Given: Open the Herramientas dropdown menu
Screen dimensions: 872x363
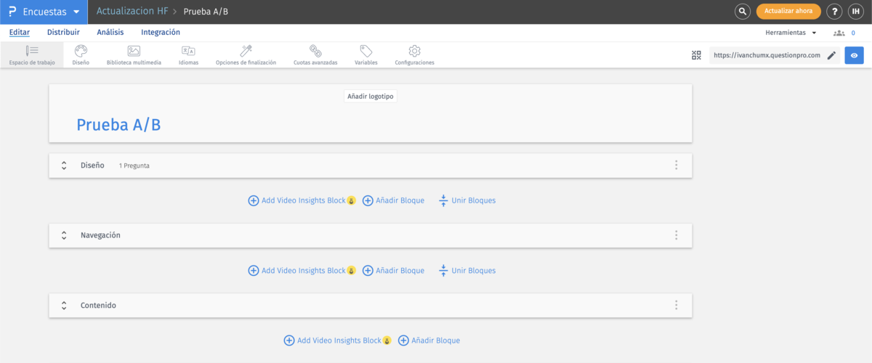Looking at the screenshot, I should (x=791, y=33).
